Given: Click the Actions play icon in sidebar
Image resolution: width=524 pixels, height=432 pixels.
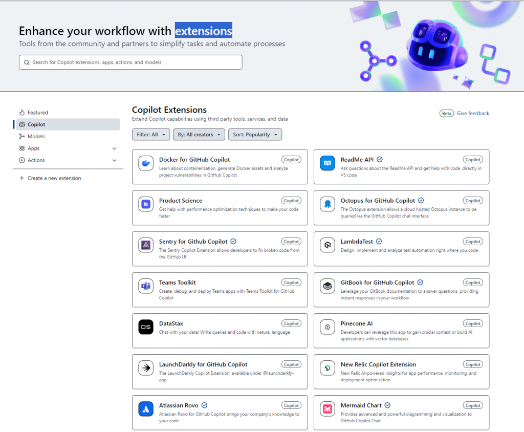Looking at the screenshot, I should [22, 160].
